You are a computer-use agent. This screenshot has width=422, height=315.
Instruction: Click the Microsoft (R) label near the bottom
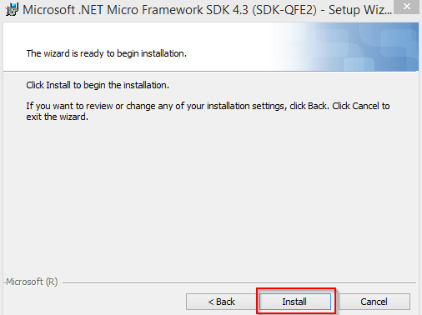(x=32, y=282)
